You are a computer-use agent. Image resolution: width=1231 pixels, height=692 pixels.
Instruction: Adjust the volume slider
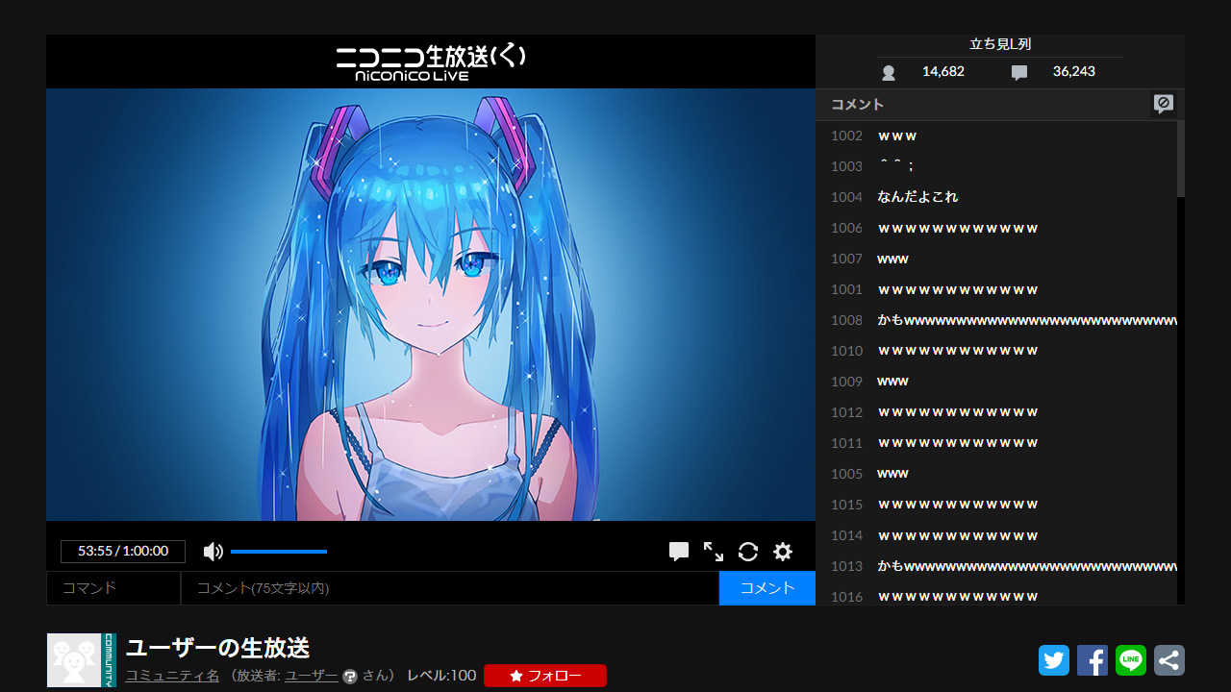click(x=279, y=551)
